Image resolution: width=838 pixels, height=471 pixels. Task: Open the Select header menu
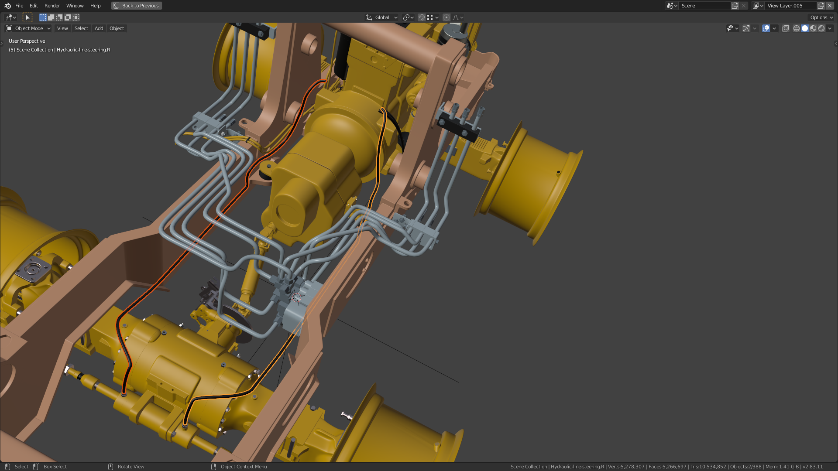tap(81, 28)
